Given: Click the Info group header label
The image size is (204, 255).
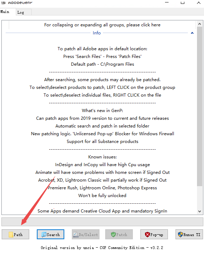Looking at the screenshot, I should [x=97, y=33].
